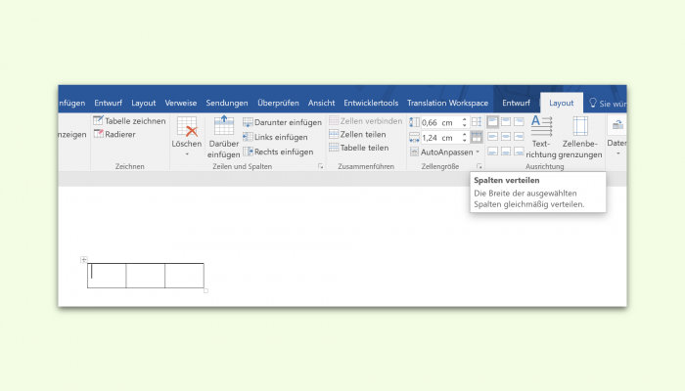Open the AutoAnpassen dropdown
Screen dimensions: 685x391
click(x=444, y=152)
